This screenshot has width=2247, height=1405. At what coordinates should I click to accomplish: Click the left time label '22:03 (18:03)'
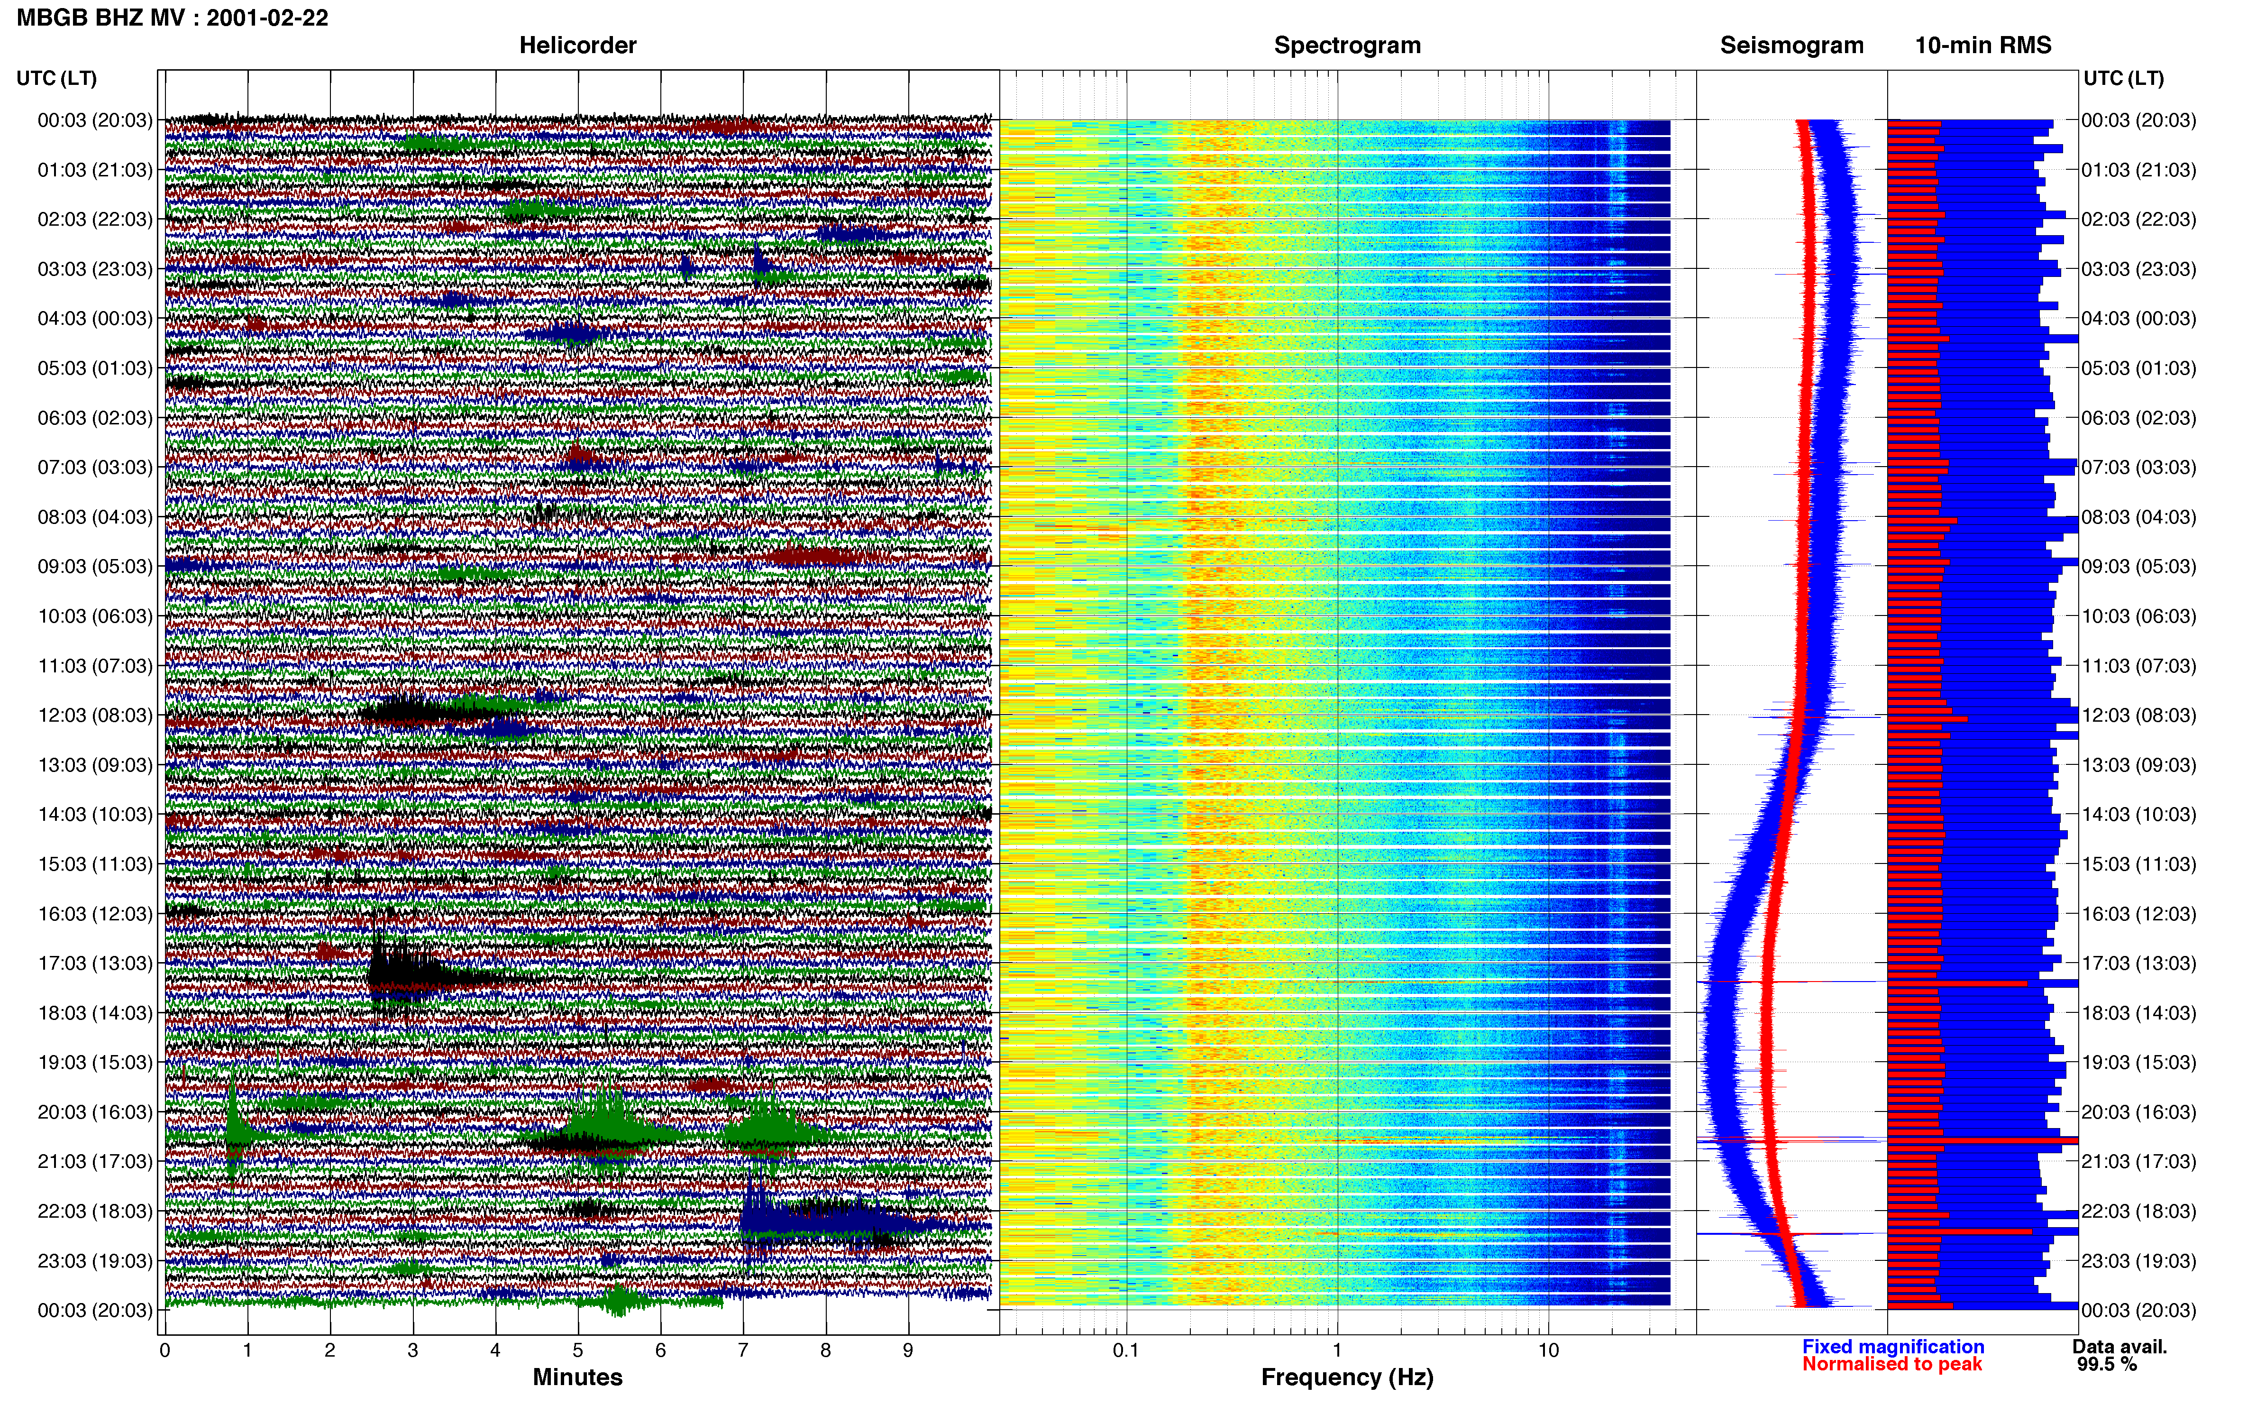pos(95,1212)
